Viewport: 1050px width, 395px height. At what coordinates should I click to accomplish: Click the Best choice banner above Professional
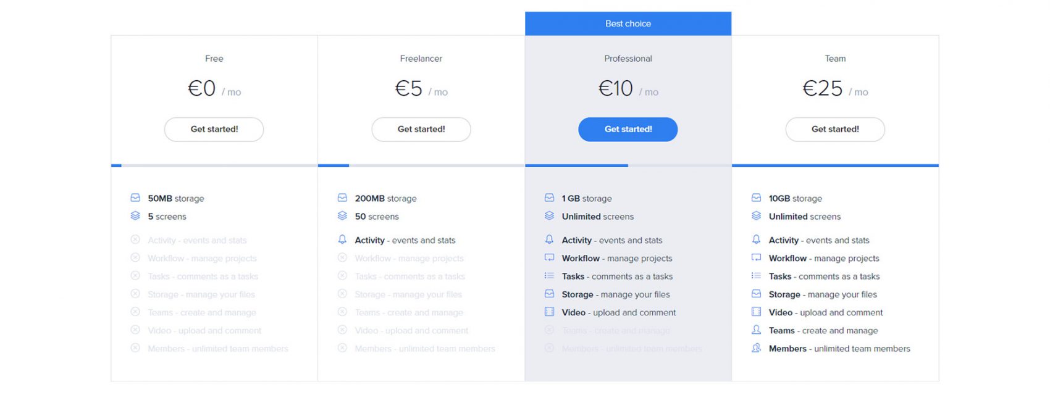628,23
